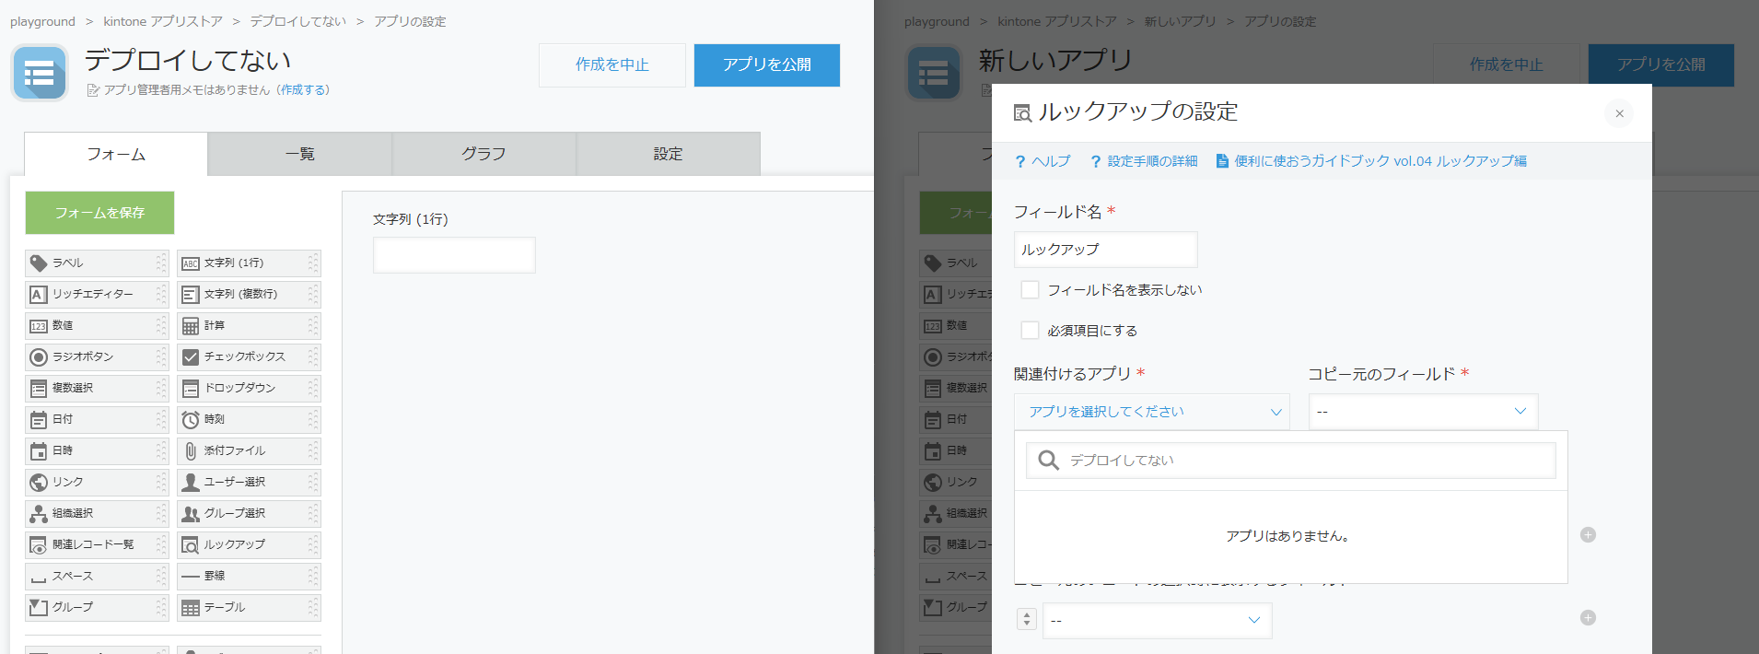The image size is (1759, 654).
Task: Expand the コピー元のフィールド dropdown
Action: pos(1423,412)
